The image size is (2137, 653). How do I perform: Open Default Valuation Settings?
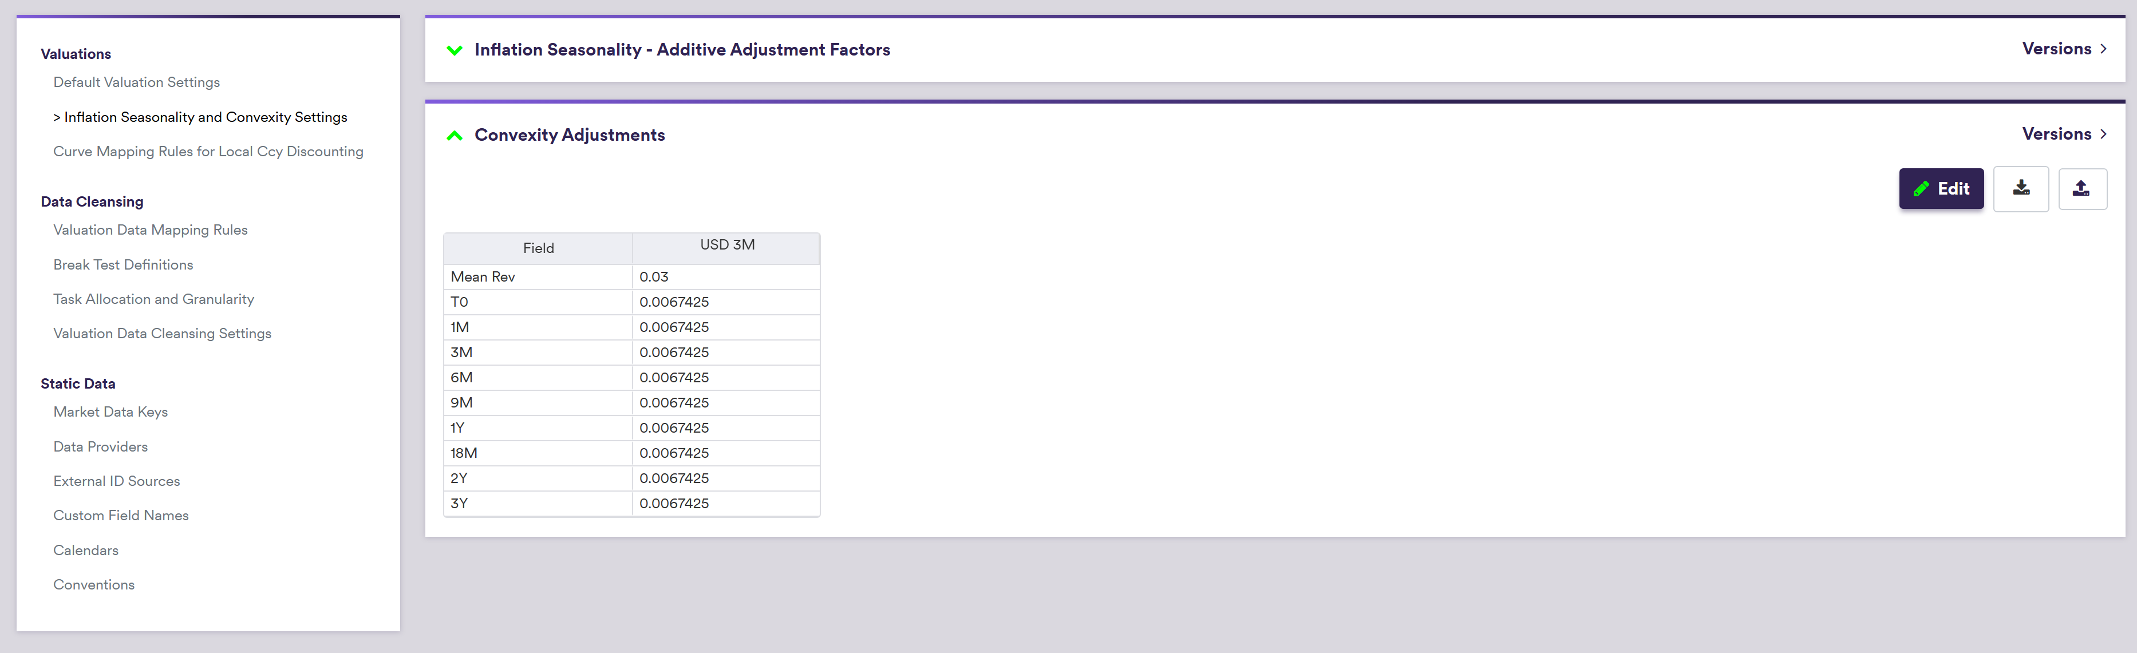136,82
